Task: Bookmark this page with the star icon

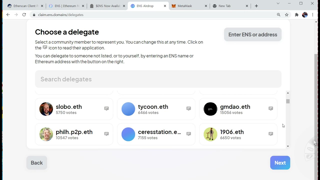Action: pyautogui.click(x=287, y=15)
